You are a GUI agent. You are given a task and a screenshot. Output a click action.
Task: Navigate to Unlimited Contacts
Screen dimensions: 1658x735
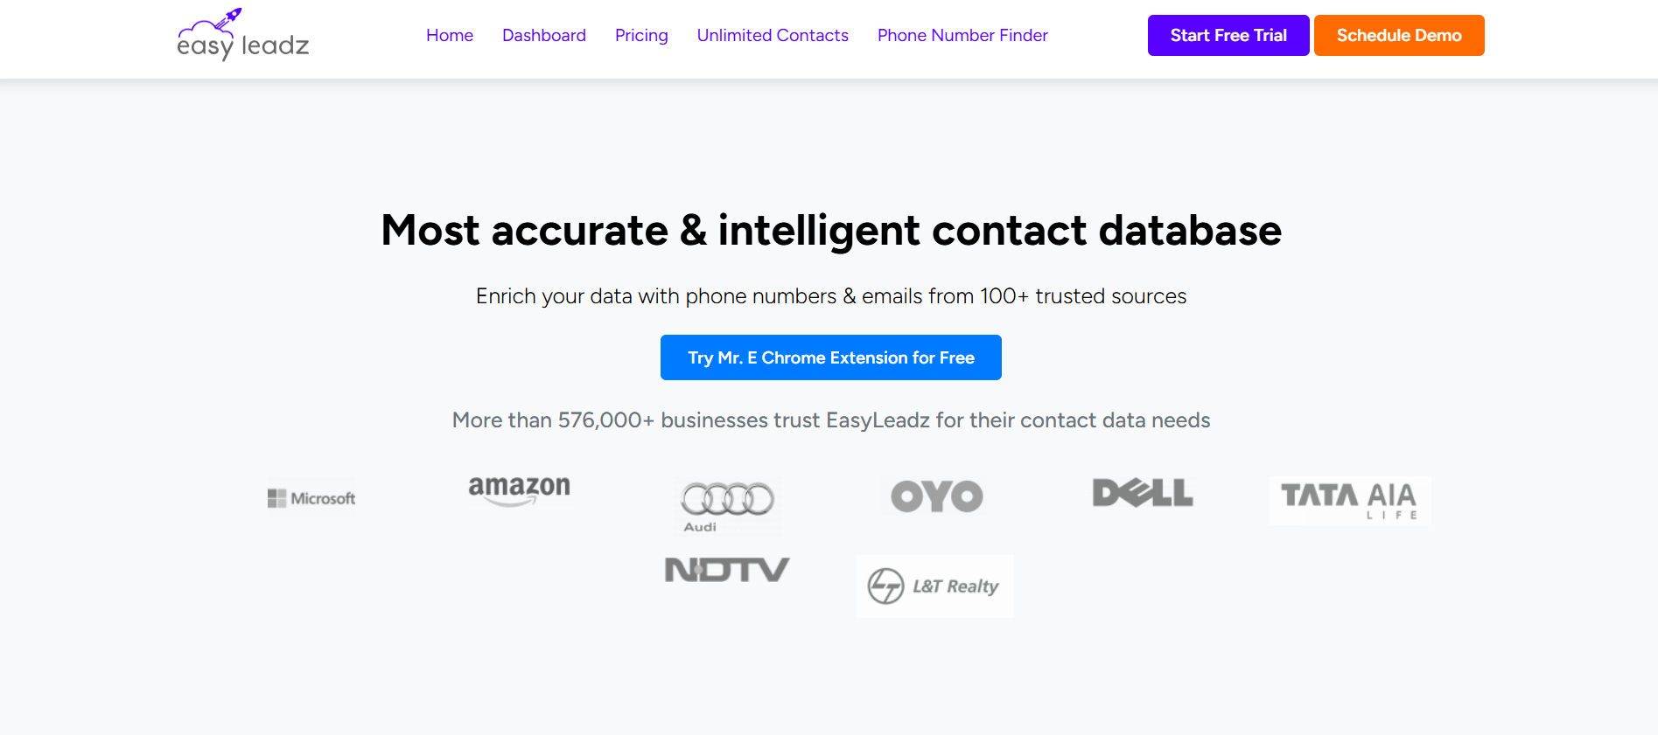pos(772,35)
